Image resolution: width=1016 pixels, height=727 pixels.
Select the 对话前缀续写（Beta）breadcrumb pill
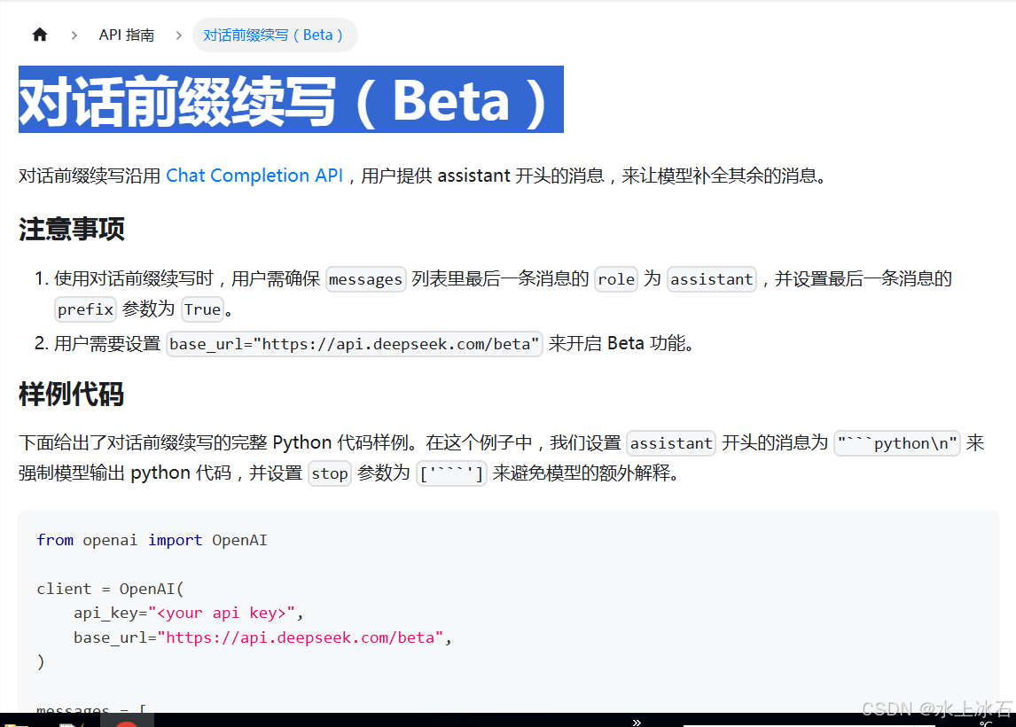pos(275,35)
